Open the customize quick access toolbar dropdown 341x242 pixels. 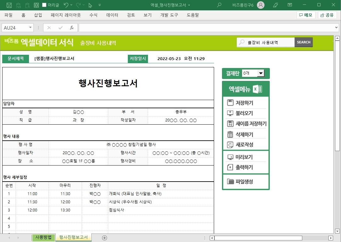click(100, 5)
